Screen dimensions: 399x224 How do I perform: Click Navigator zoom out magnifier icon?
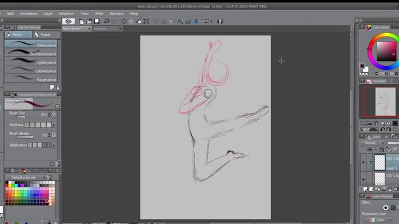coord(382,123)
